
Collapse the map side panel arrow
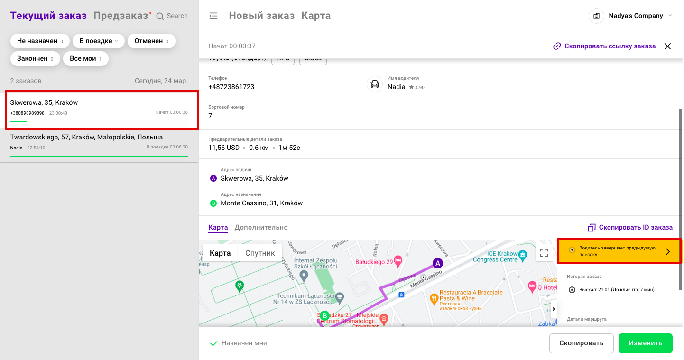coord(554,309)
